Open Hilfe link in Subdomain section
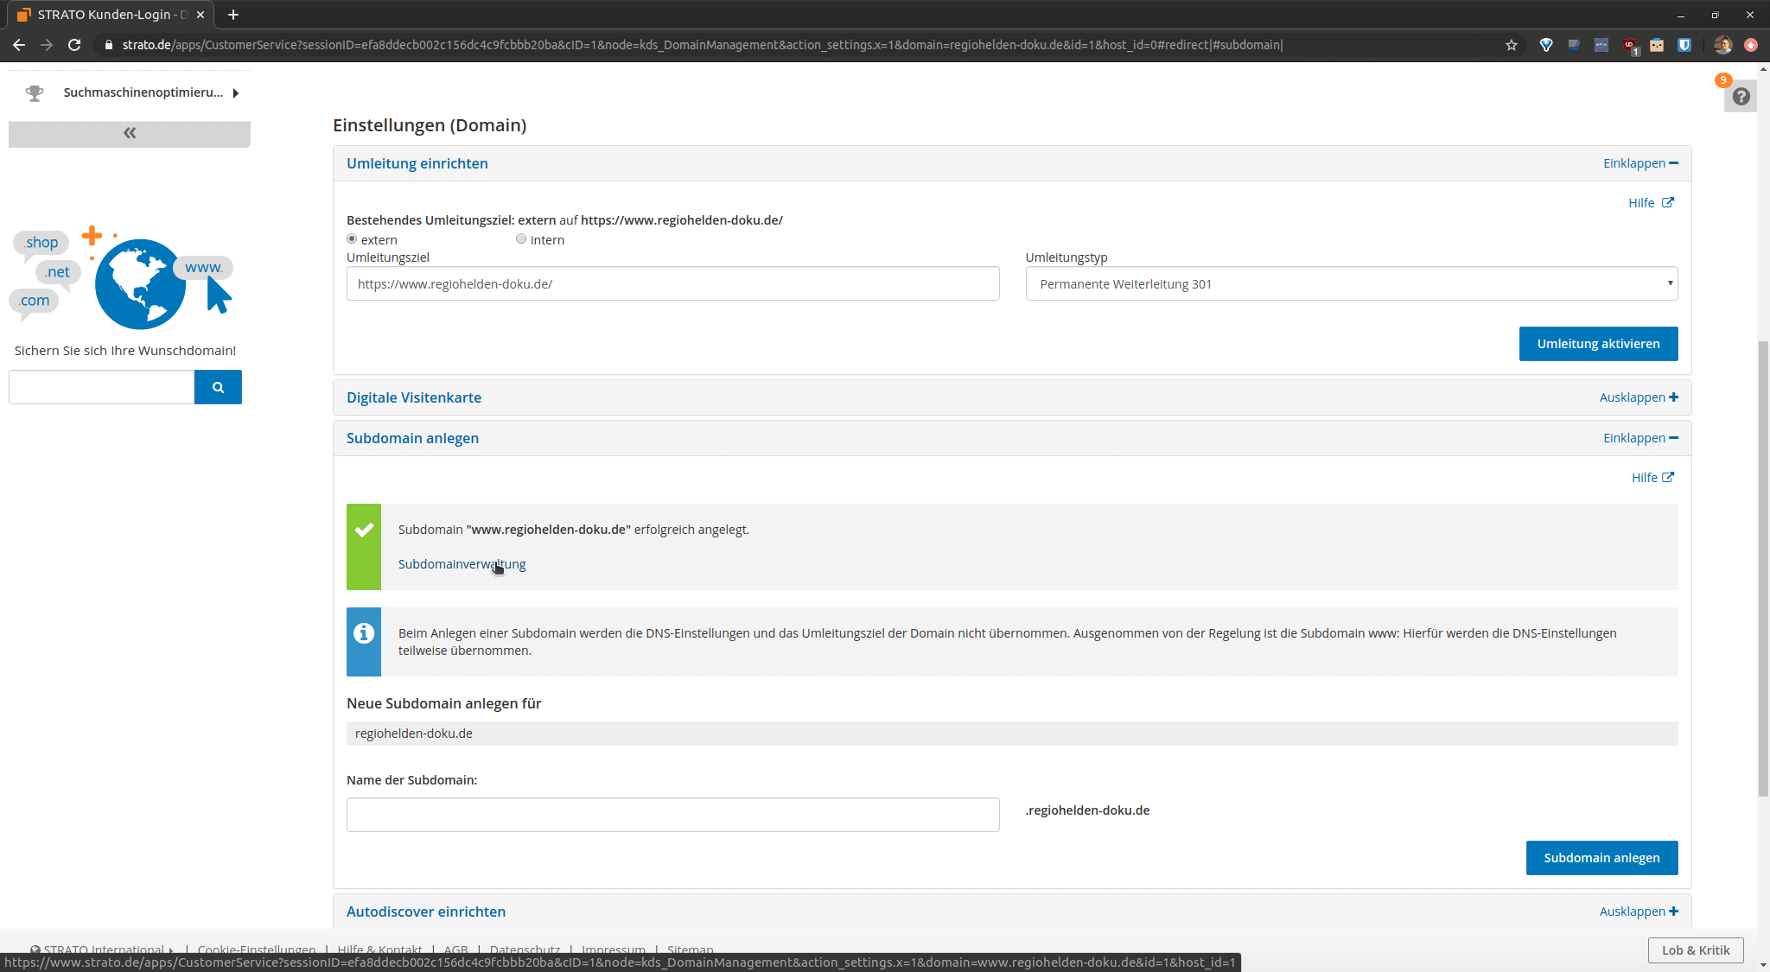This screenshot has width=1770, height=972. pyautogui.click(x=1652, y=478)
